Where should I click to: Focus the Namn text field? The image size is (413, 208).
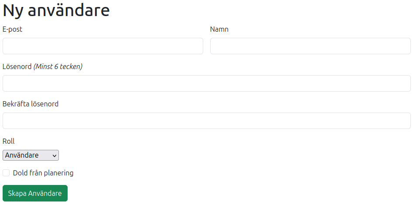[310, 46]
